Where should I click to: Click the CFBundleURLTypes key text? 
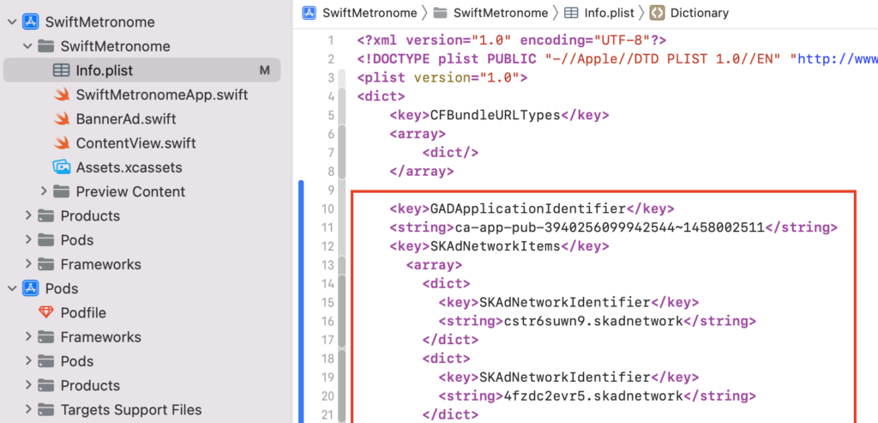coord(495,115)
